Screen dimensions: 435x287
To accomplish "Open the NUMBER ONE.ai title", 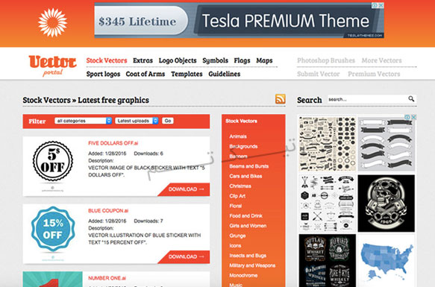I will [x=107, y=278].
